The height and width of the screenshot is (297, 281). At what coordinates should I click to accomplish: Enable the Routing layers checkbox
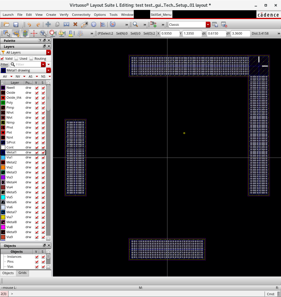[31, 59]
